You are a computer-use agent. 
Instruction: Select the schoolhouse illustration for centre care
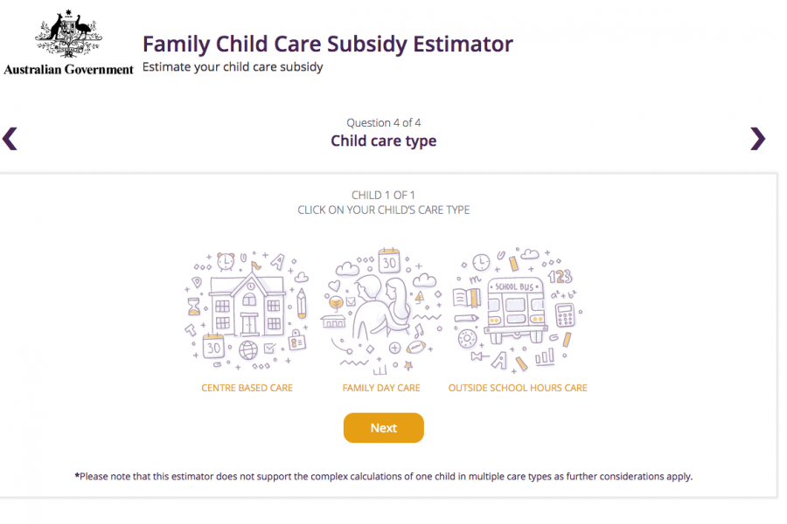247,306
